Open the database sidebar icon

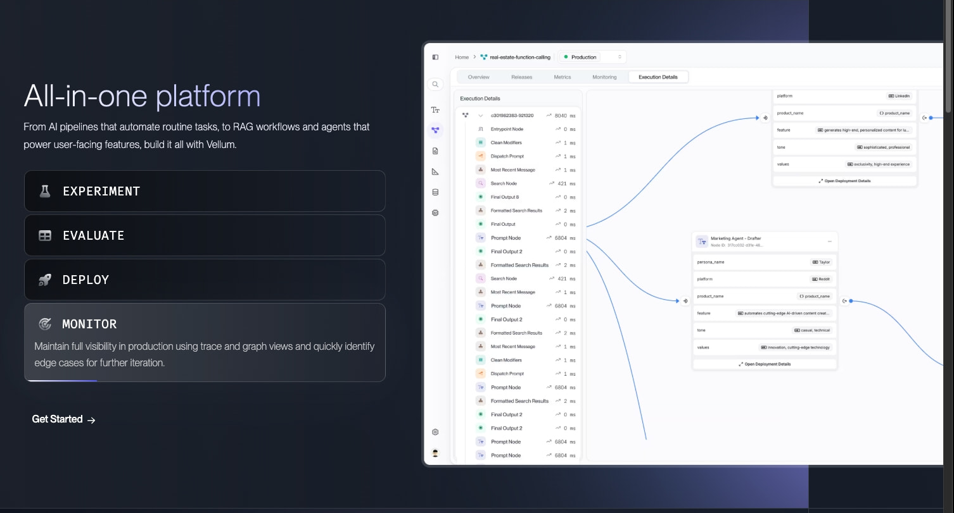coord(435,192)
